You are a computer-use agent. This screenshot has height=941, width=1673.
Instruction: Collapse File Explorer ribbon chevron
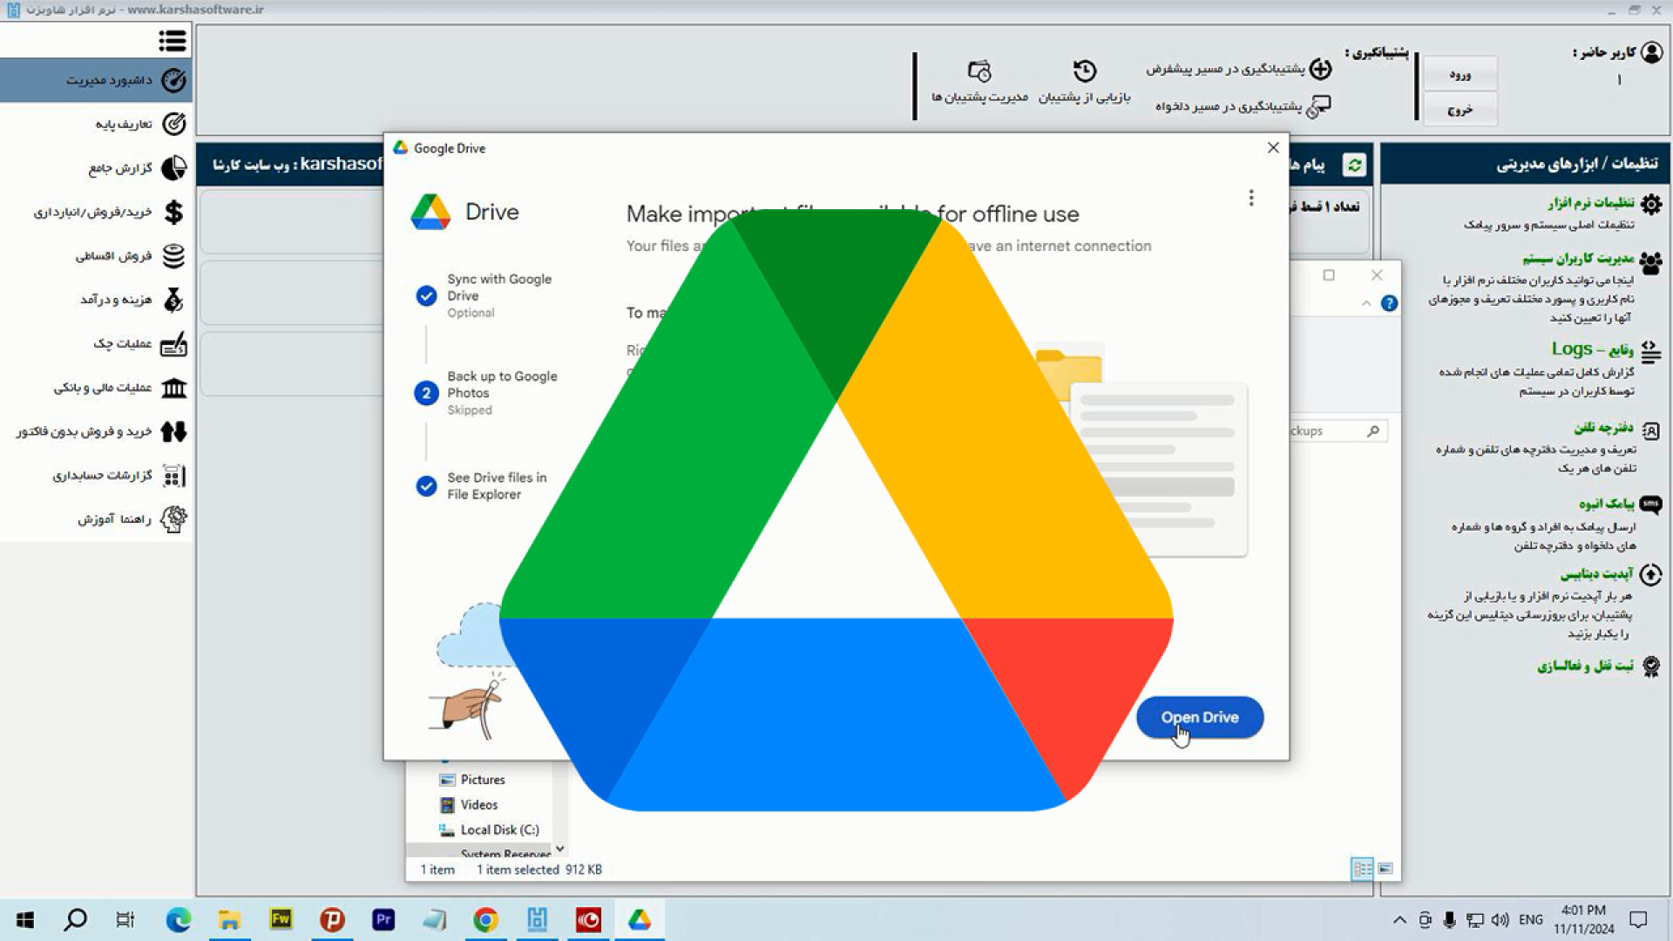pos(1366,303)
